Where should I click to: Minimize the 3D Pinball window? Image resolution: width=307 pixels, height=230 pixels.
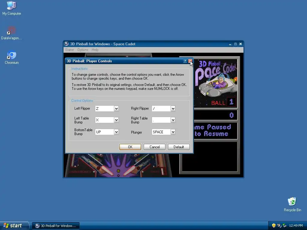tap(230, 44)
